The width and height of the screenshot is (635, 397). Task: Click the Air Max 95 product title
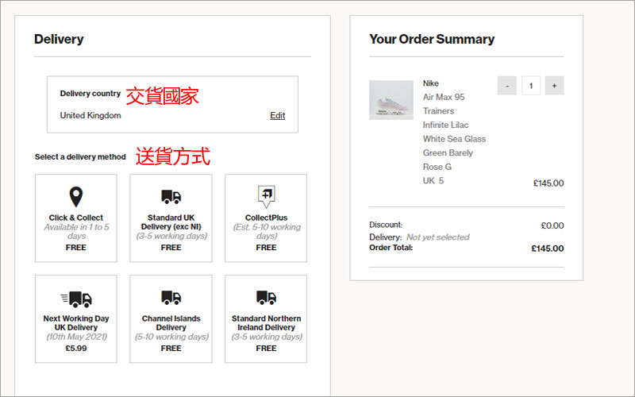tap(444, 97)
